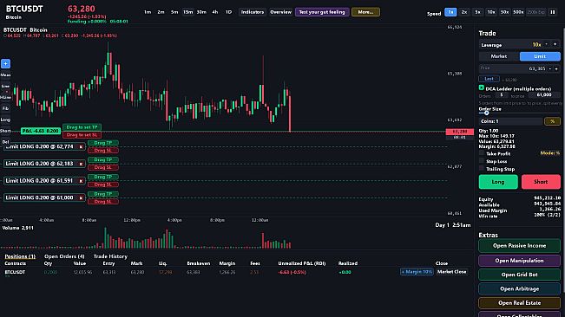
Task: Set simulation speed to 500x
Action: click(518, 12)
